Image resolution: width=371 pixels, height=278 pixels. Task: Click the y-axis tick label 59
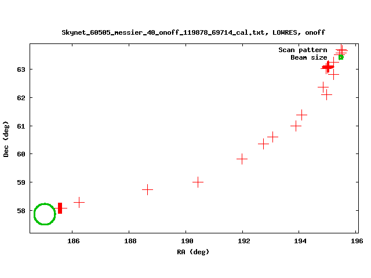click(21, 182)
